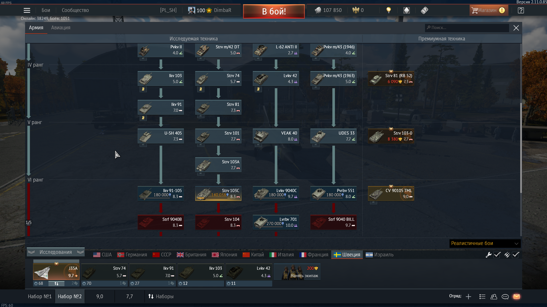
Task: Select Strv 81 (RB 52) premium card
Action: tap(391, 79)
